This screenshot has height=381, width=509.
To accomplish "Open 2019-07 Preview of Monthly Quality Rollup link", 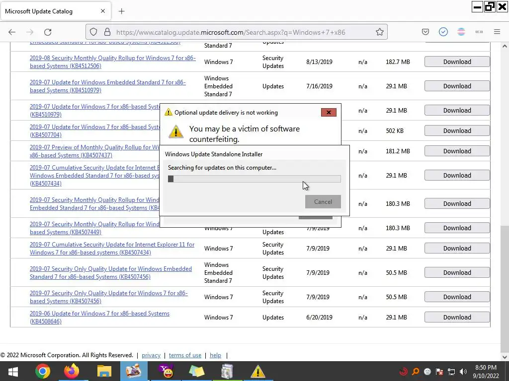I will 95,151.
